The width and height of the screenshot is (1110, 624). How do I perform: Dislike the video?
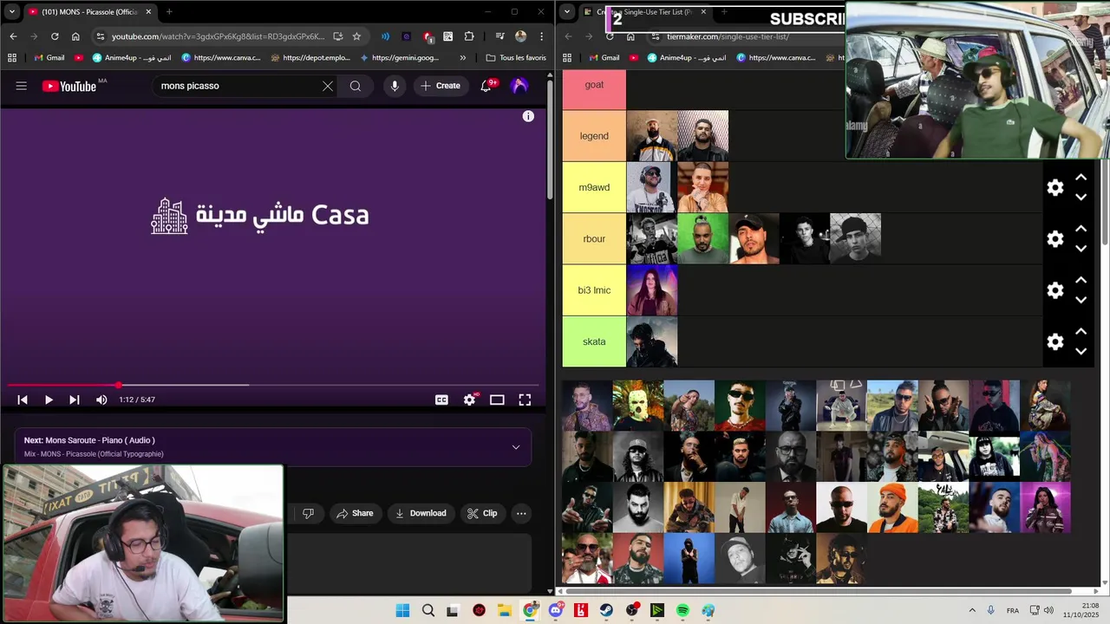(x=308, y=513)
